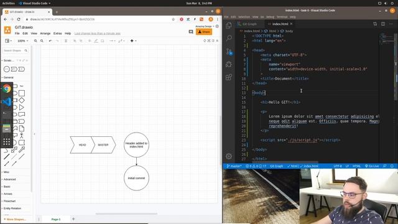
Task: Open the draw.io Edit menu
Action: tap(25, 34)
